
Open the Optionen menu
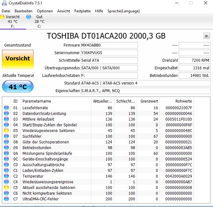pyautogui.click(x=45, y=11)
